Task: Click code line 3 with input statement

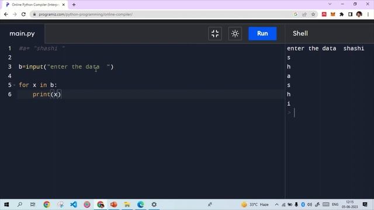Action: [66, 66]
